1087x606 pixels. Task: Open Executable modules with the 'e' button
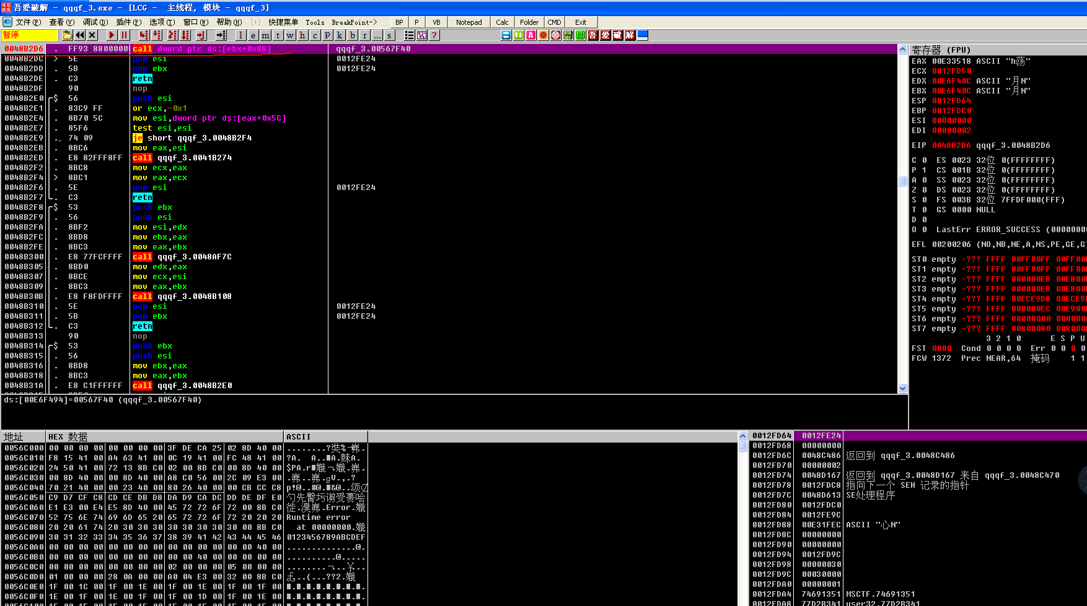(253, 35)
